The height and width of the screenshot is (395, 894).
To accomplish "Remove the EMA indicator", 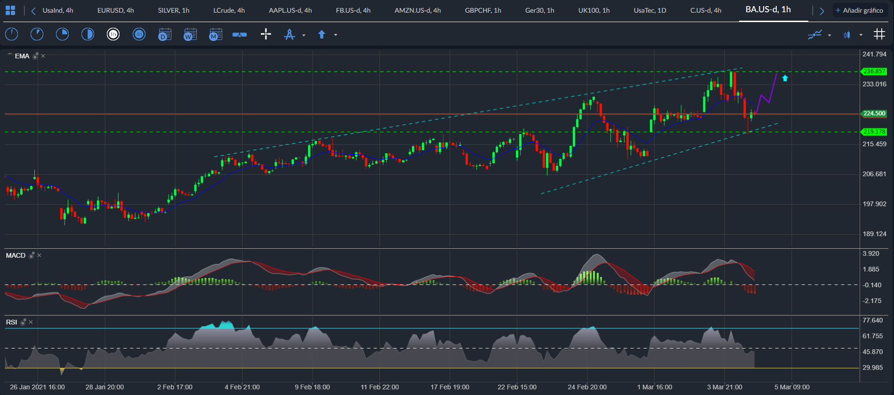I will (x=43, y=56).
